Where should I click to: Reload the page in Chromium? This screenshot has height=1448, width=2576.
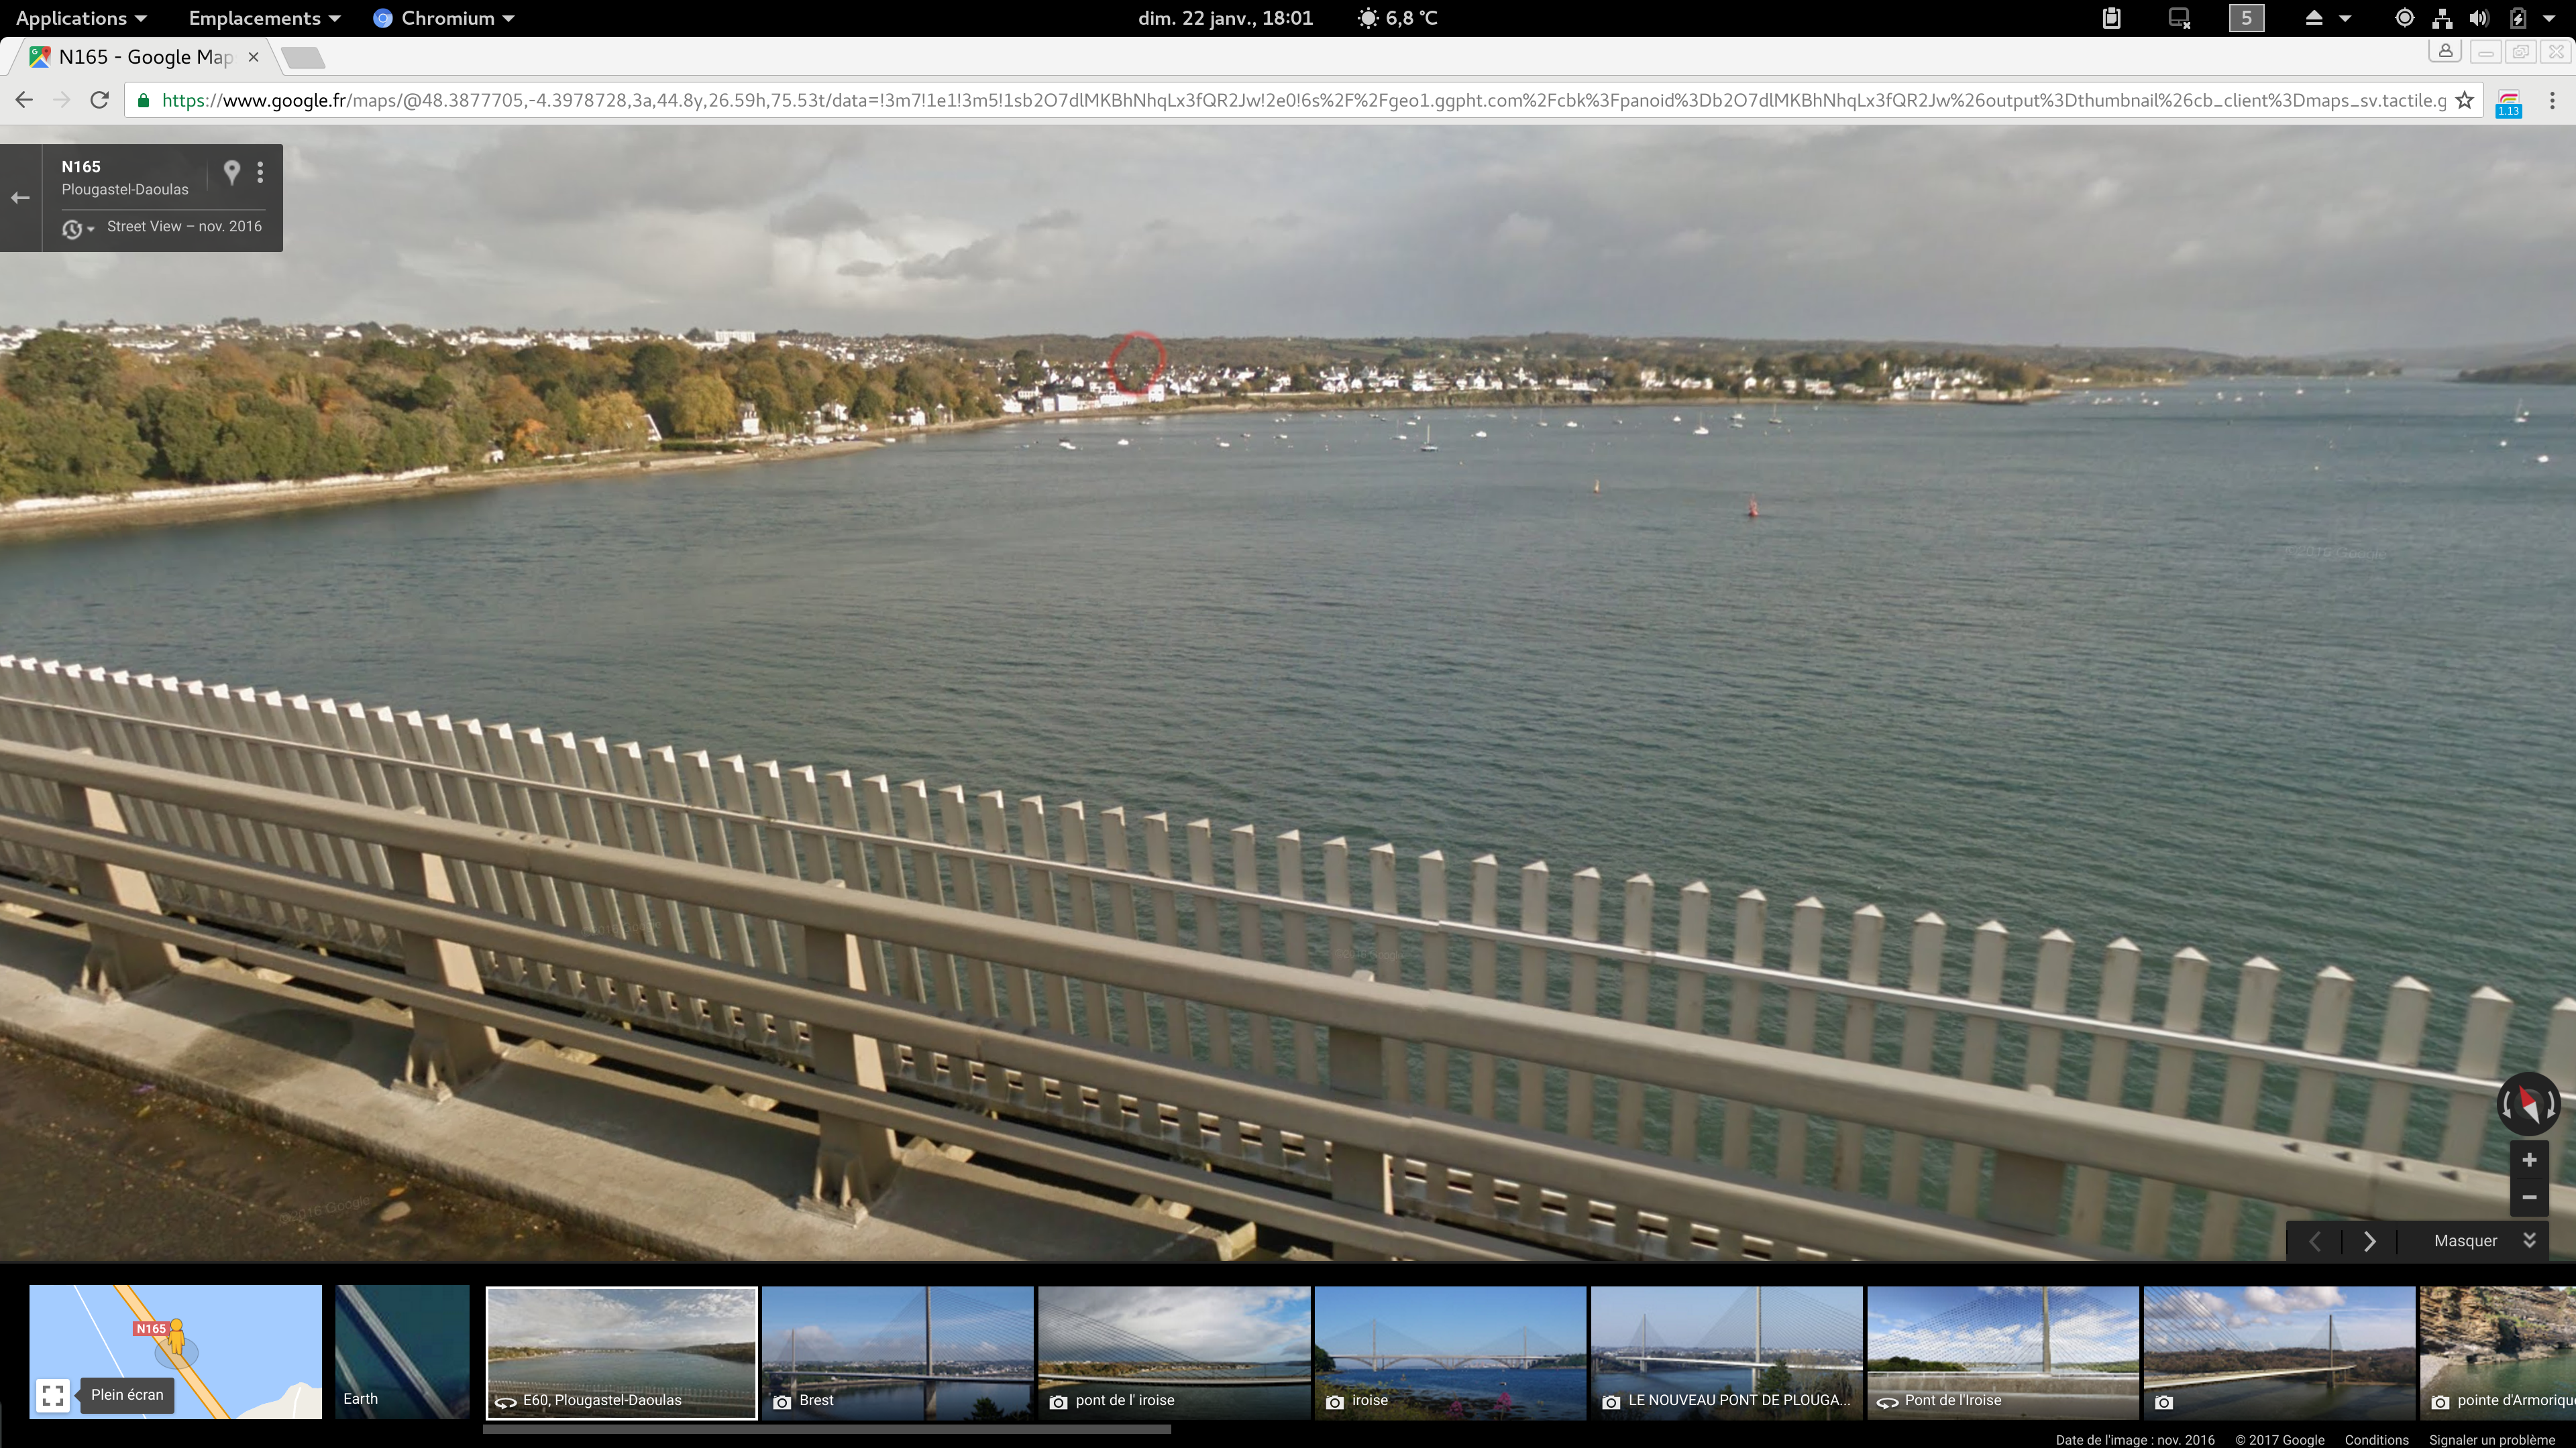pyautogui.click(x=99, y=100)
